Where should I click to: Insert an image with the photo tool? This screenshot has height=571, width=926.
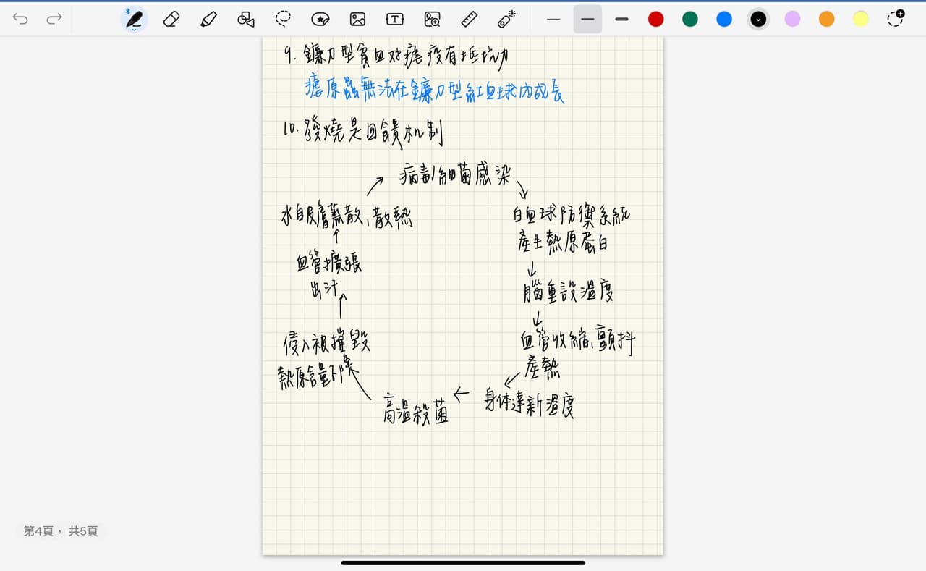pyautogui.click(x=357, y=20)
